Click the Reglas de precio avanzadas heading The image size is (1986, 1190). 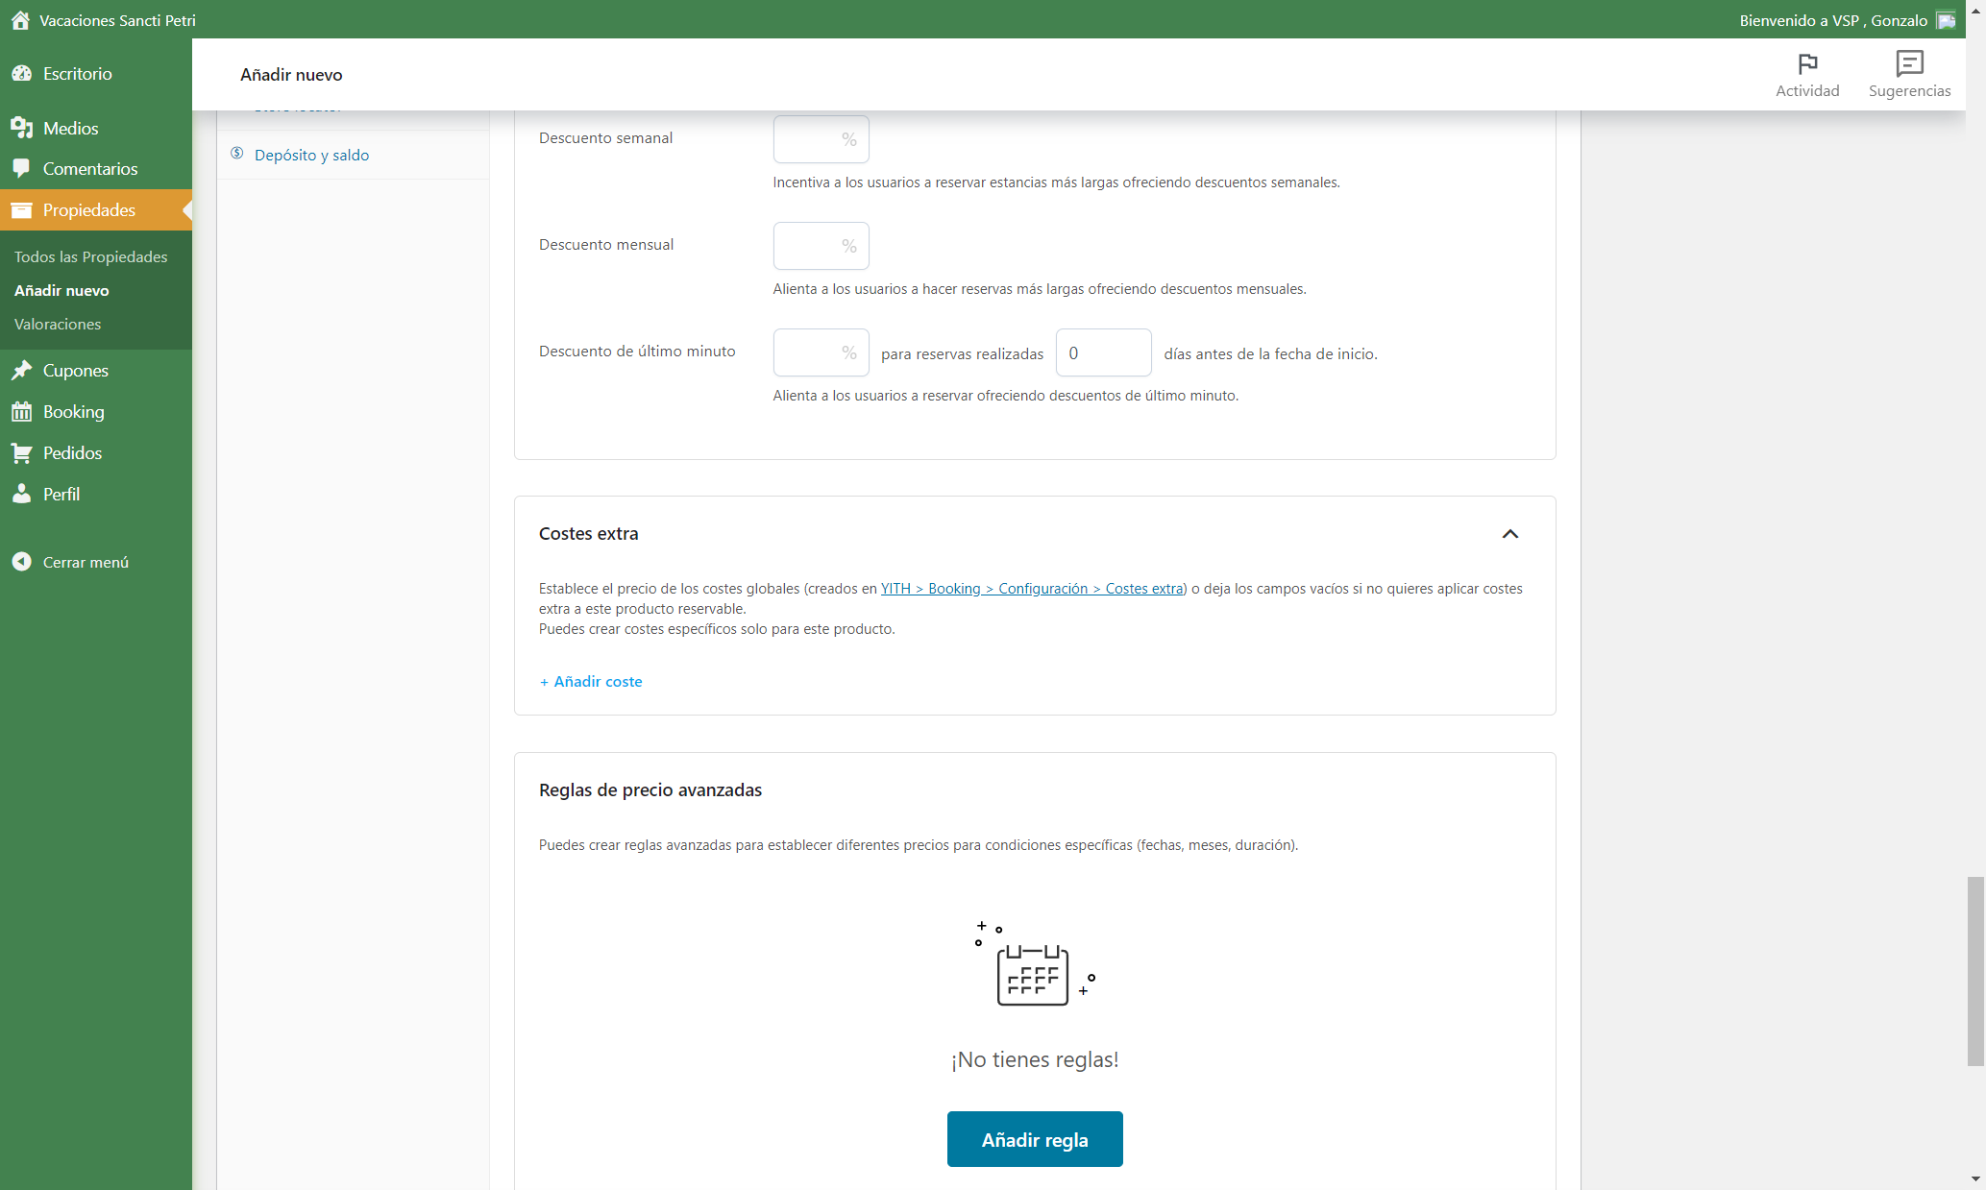[650, 789]
